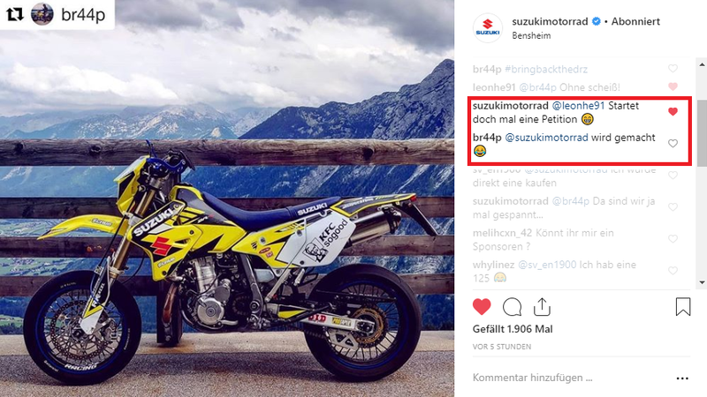Click the repost arrows icon beside br44p
Viewport: 707px width, 397px height.
coord(15,14)
